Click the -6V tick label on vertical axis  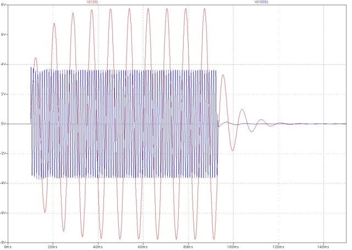pos(3,213)
